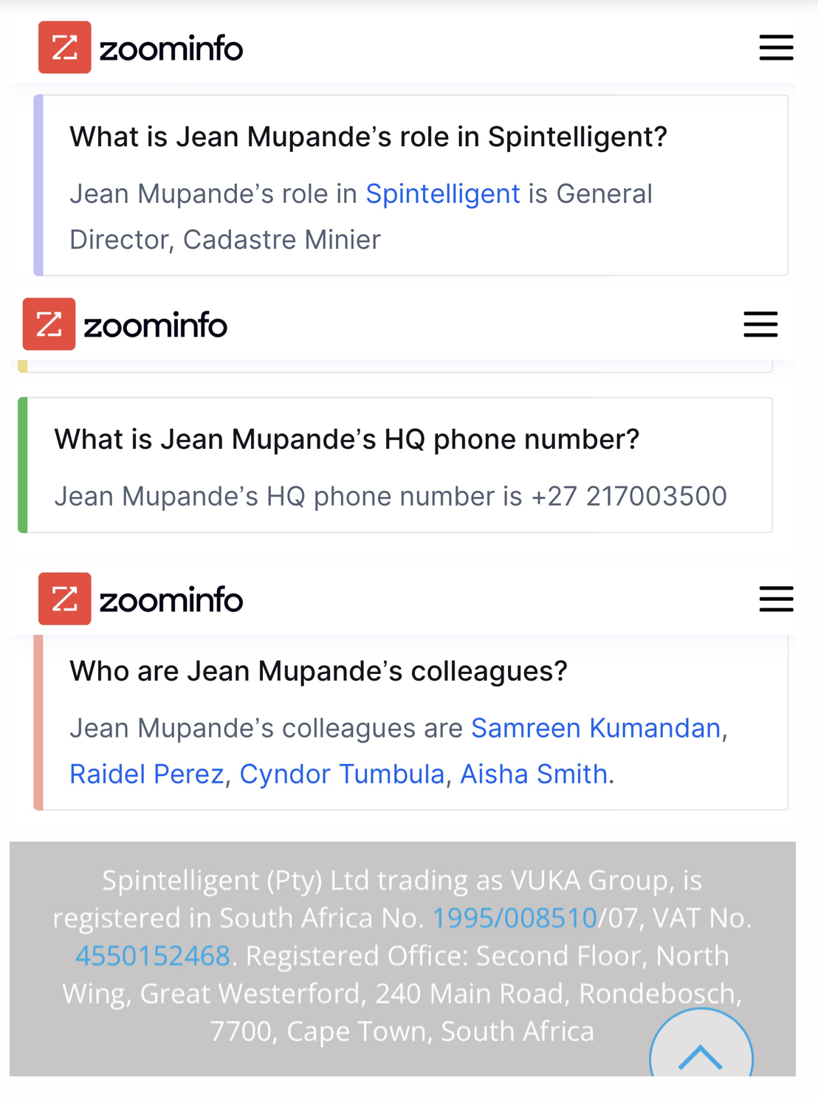Tap the scroll-to-top arrow button
Image resolution: width=818 pixels, height=1100 pixels.
[x=701, y=1050]
